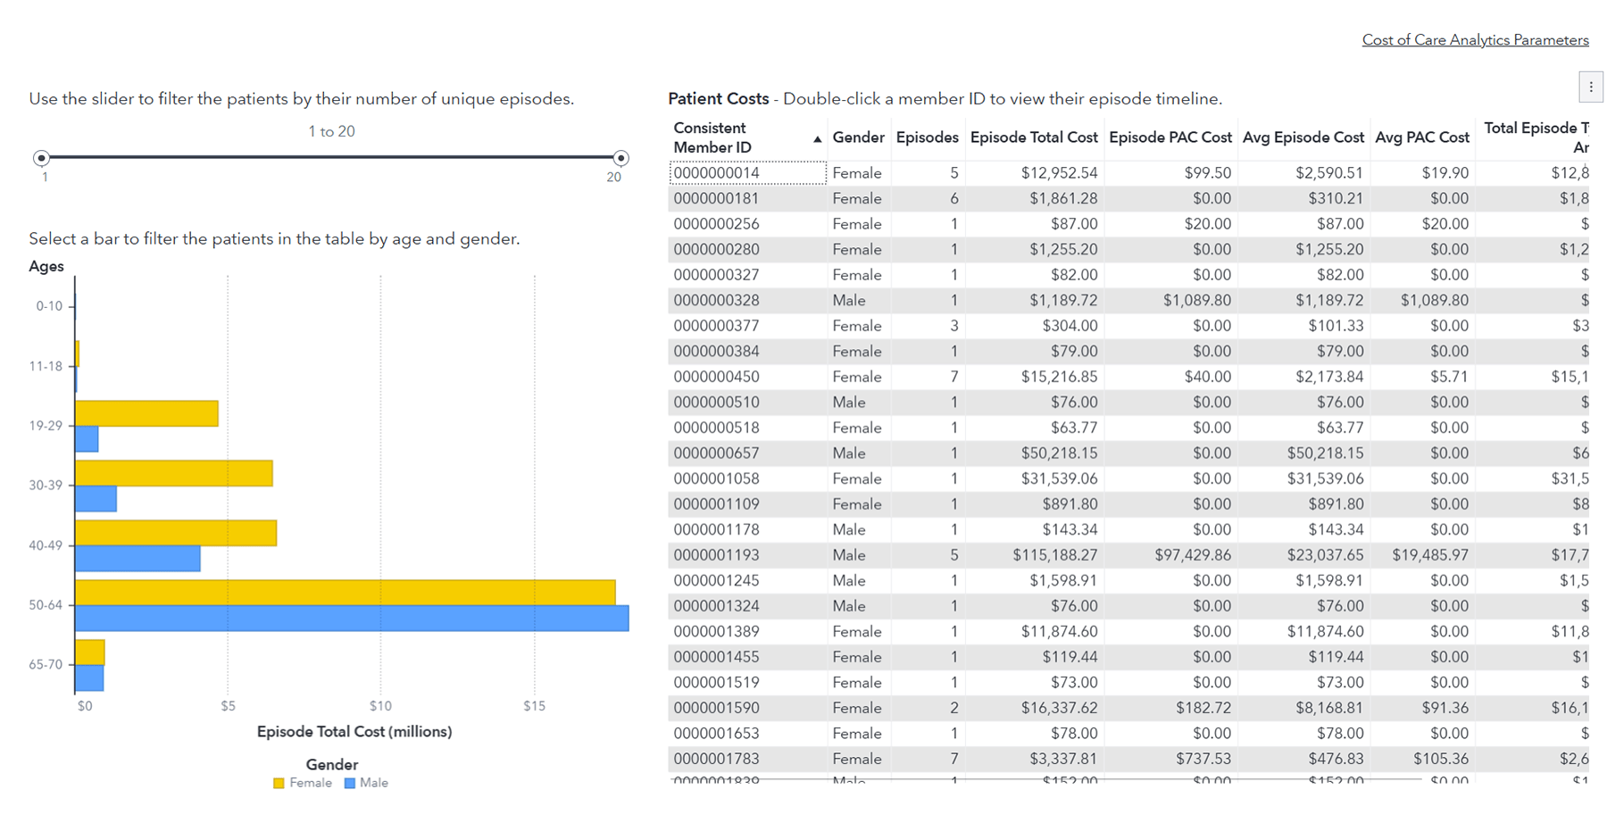
Task: Sort the table by the Episodes column
Action: click(x=927, y=137)
